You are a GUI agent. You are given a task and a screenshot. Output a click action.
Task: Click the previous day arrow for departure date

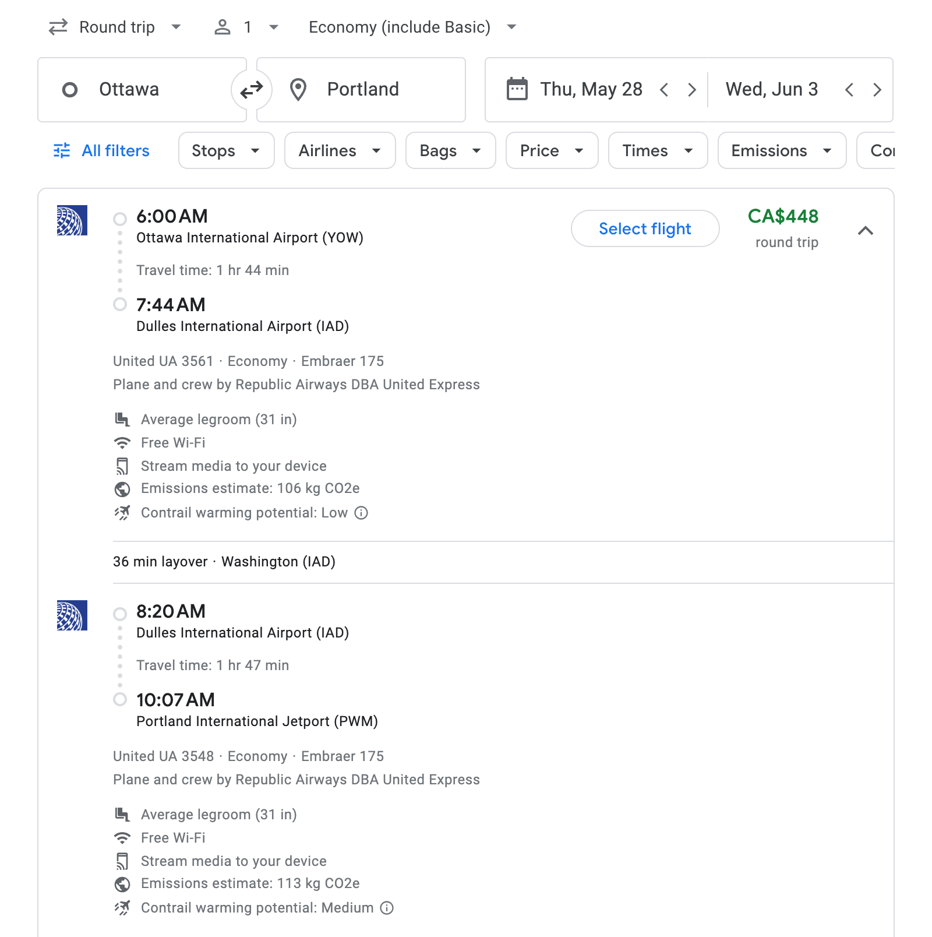pos(664,89)
